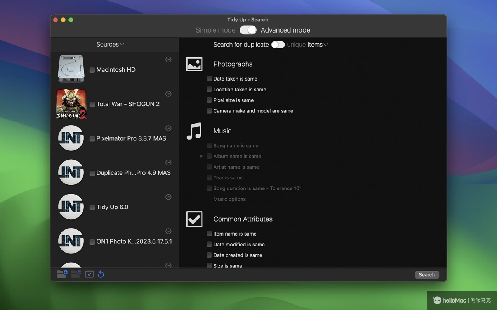Open the ellipsis options for Macintosh HD
The width and height of the screenshot is (497, 310).
click(169, 59)
